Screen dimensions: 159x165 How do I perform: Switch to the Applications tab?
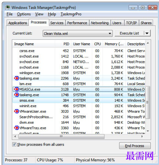[18, 23]
